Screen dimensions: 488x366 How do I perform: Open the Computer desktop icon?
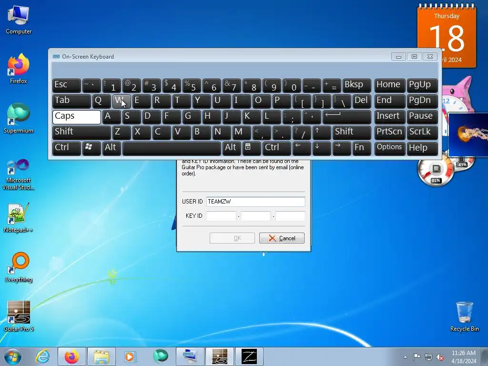pos(19,20)
